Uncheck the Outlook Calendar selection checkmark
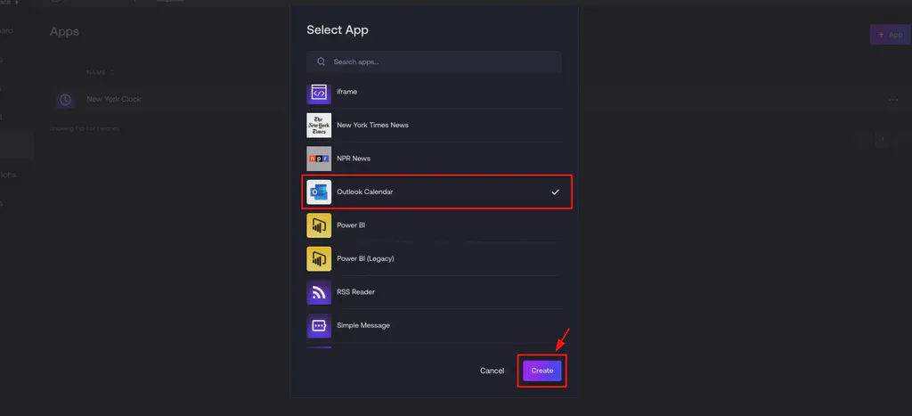 555,192
